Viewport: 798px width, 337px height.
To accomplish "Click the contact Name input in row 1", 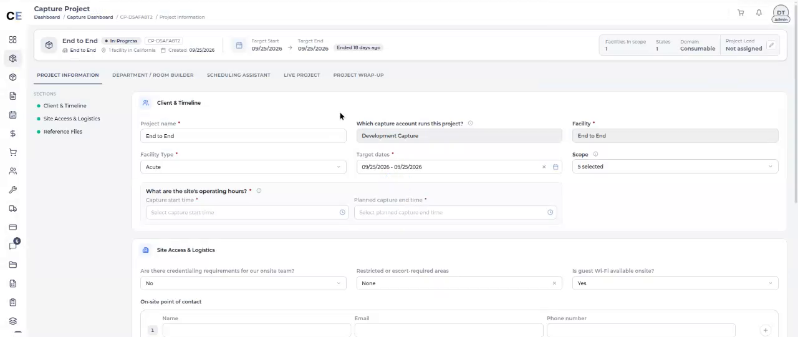I will click(x=256, y=330).
